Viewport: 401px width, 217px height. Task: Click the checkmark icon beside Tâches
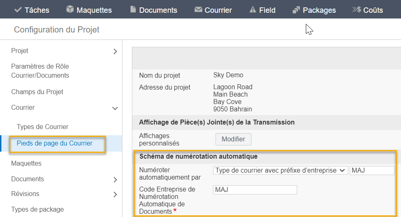(x=18, y=10)
